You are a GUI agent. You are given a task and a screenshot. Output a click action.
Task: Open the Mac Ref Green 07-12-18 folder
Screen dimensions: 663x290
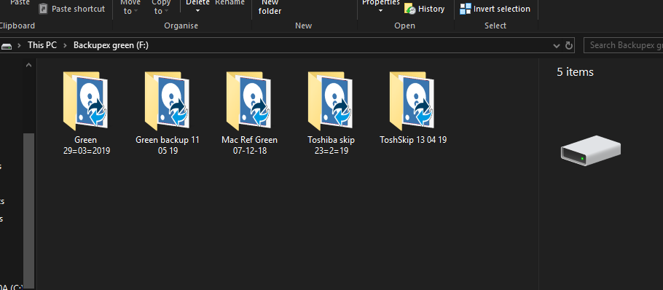pyautogui.click(x=249, y=112)
